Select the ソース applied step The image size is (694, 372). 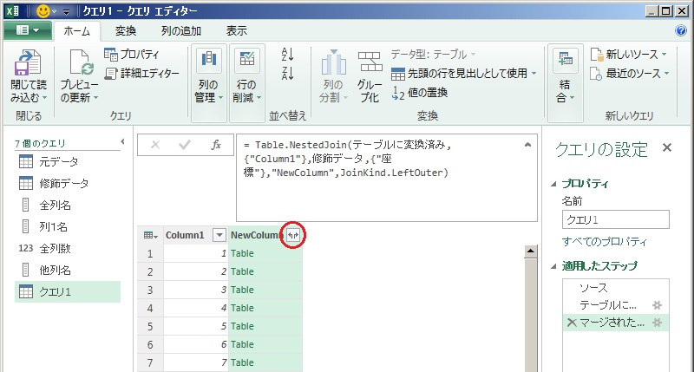pos(615,288)
